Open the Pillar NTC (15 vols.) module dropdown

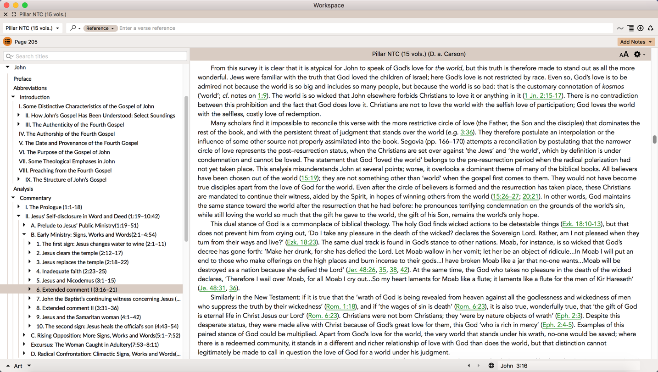(32, 28)
